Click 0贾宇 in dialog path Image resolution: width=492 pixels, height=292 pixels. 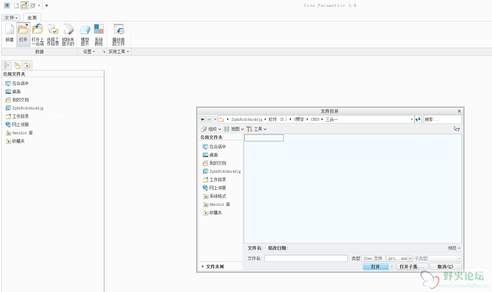point(299,119)
